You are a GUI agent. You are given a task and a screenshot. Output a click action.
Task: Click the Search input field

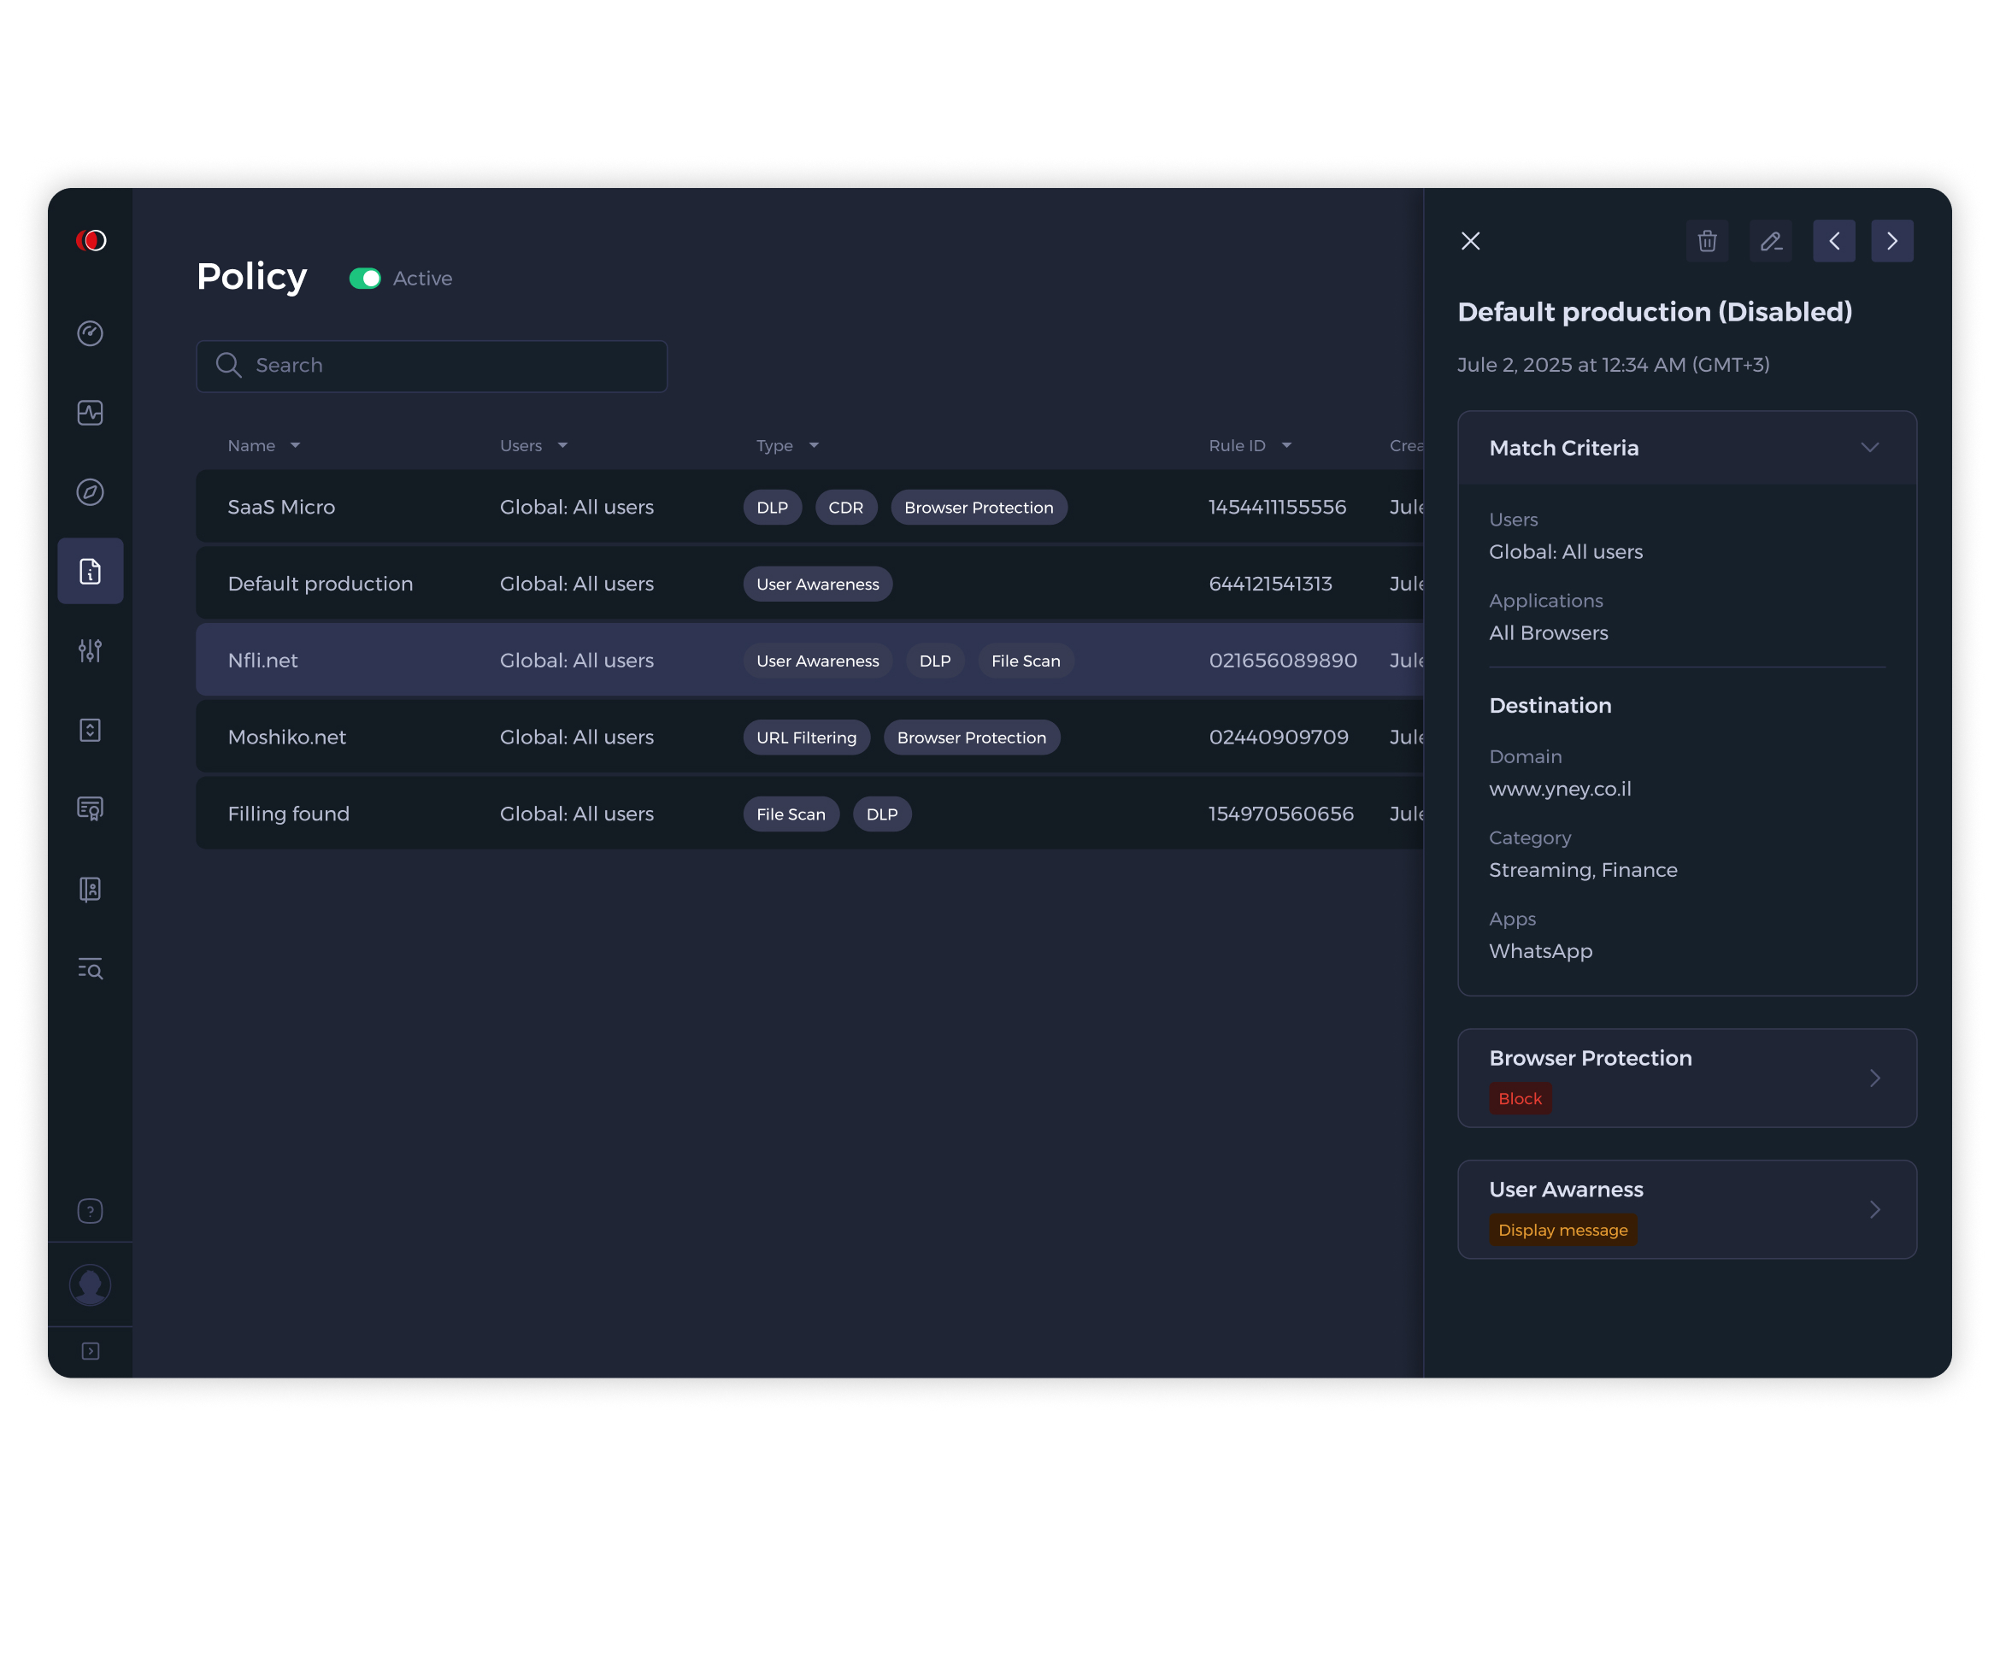click(432, 366)
